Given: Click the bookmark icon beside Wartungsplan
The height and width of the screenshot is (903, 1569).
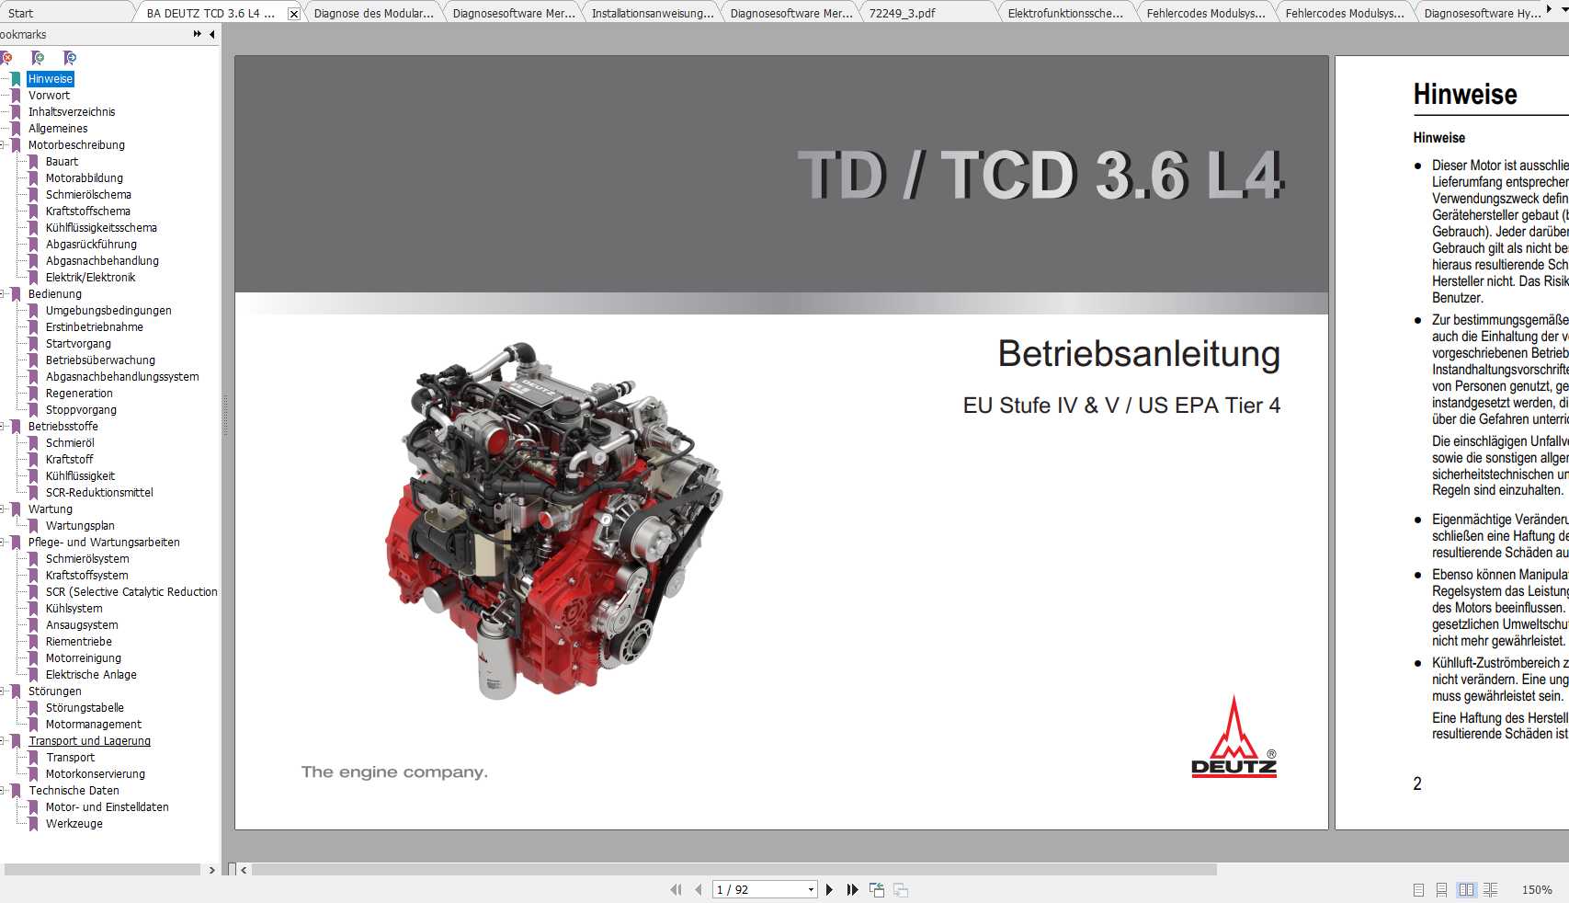Looking at the screenshot, I should click(33, 526).
